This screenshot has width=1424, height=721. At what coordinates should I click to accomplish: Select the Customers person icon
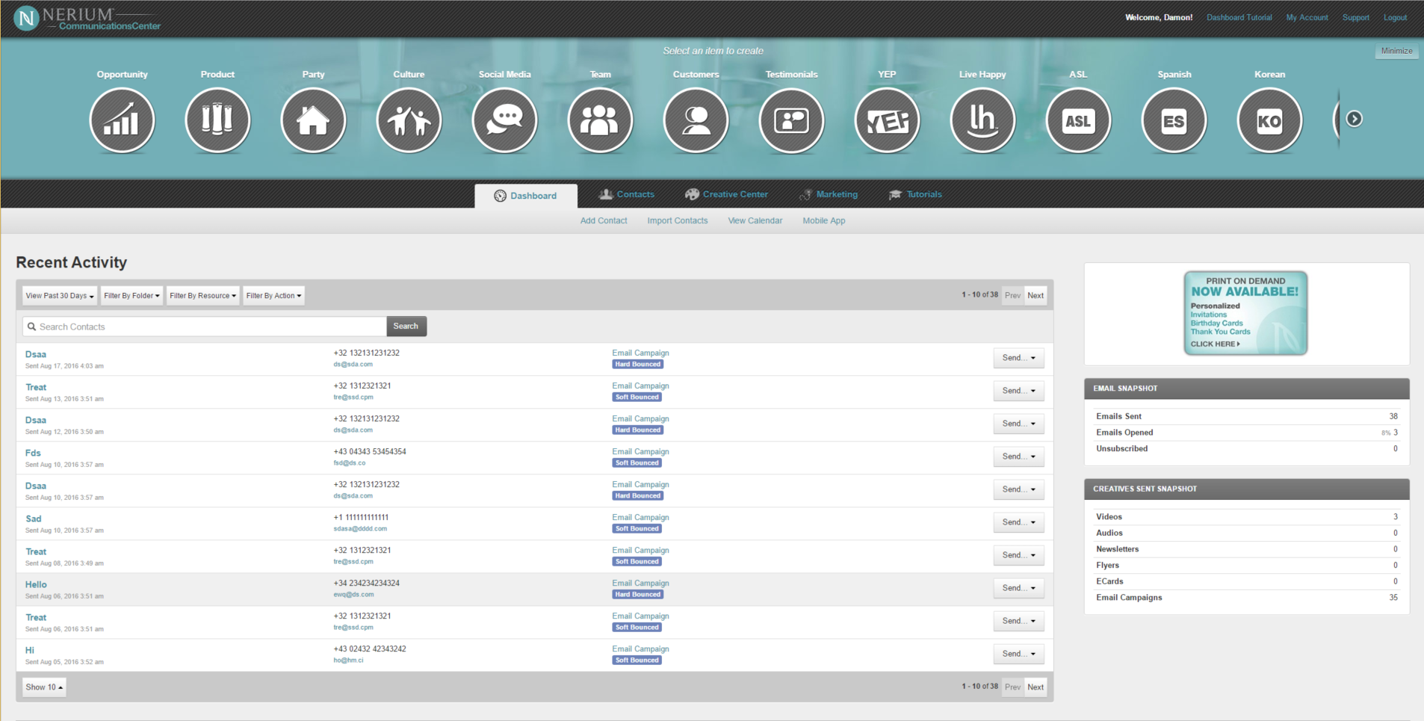[x=696, y=120]
